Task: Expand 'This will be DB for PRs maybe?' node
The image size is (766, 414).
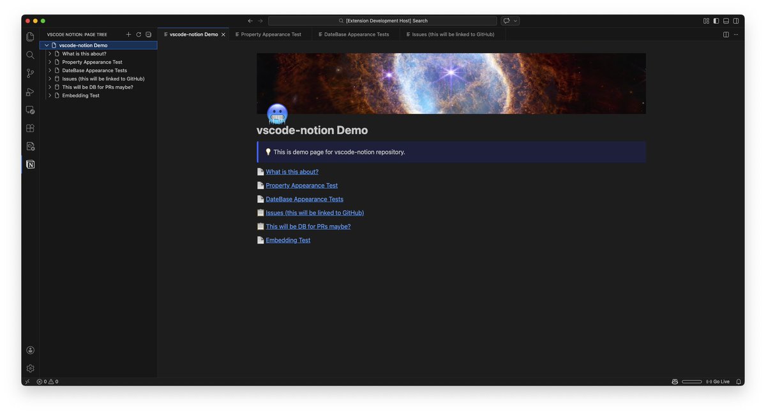Action: tap(50, 87)
